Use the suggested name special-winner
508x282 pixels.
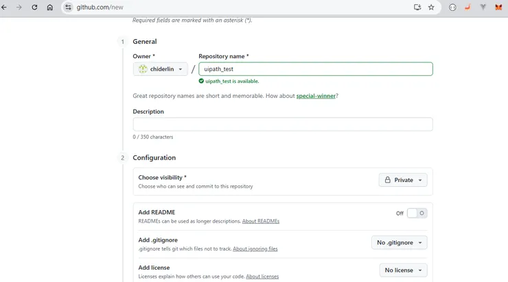pyautogui.click(x=316, y=96)
